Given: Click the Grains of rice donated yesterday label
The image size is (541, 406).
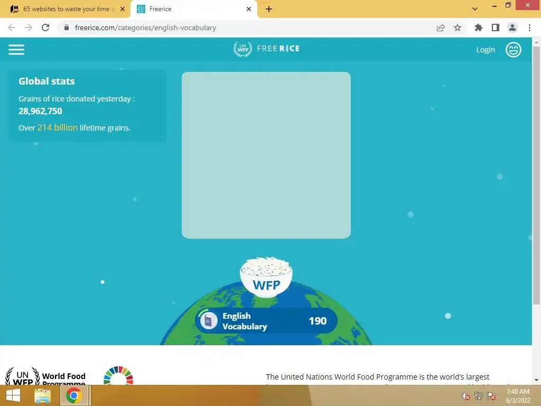Looking at the screenshot, I should 77,99.
